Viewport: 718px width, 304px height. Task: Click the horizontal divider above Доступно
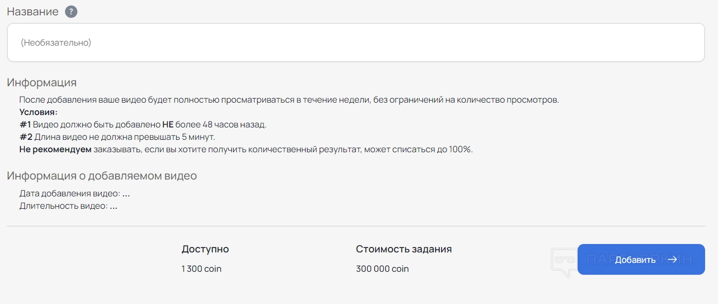point(355,226)
